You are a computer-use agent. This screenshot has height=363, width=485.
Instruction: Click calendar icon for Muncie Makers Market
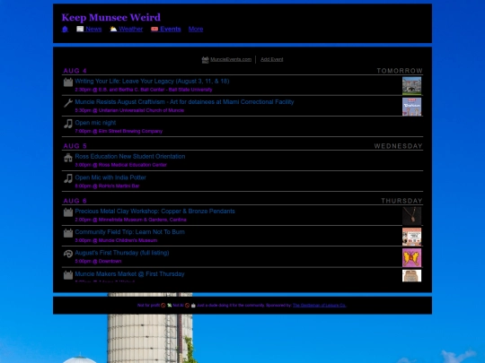[x=68, y=275]
